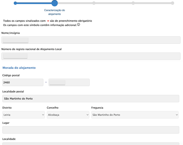This screenshot has height=145, width=183.
Task: Click the empty Lugar input field
Action: click(x=91, y=130)
